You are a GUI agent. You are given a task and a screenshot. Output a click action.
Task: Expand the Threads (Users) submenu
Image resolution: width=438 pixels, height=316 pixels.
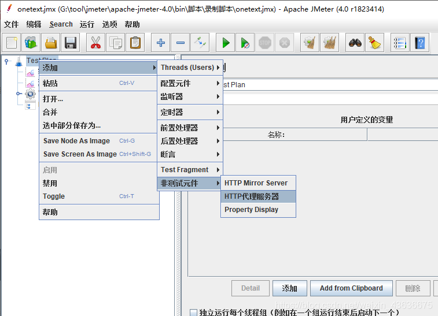(x=190, y=68)
